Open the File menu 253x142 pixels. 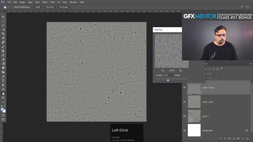[9, 2]
